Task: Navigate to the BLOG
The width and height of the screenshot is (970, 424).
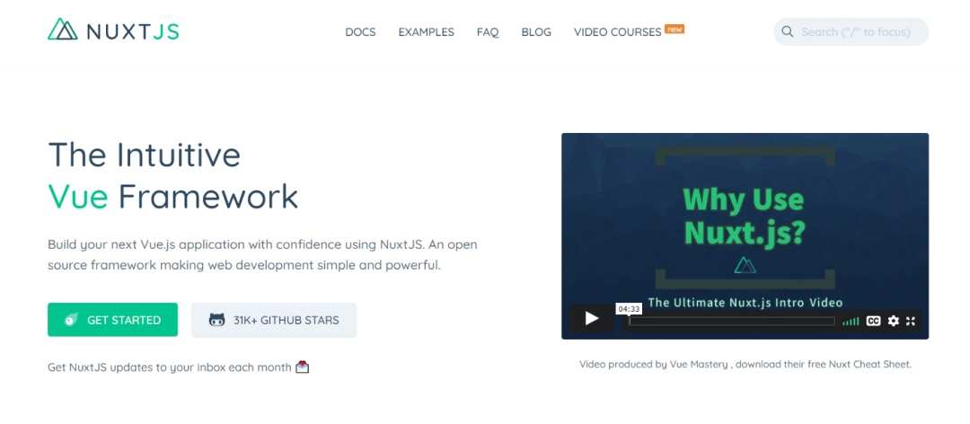Action: [536, 32]
